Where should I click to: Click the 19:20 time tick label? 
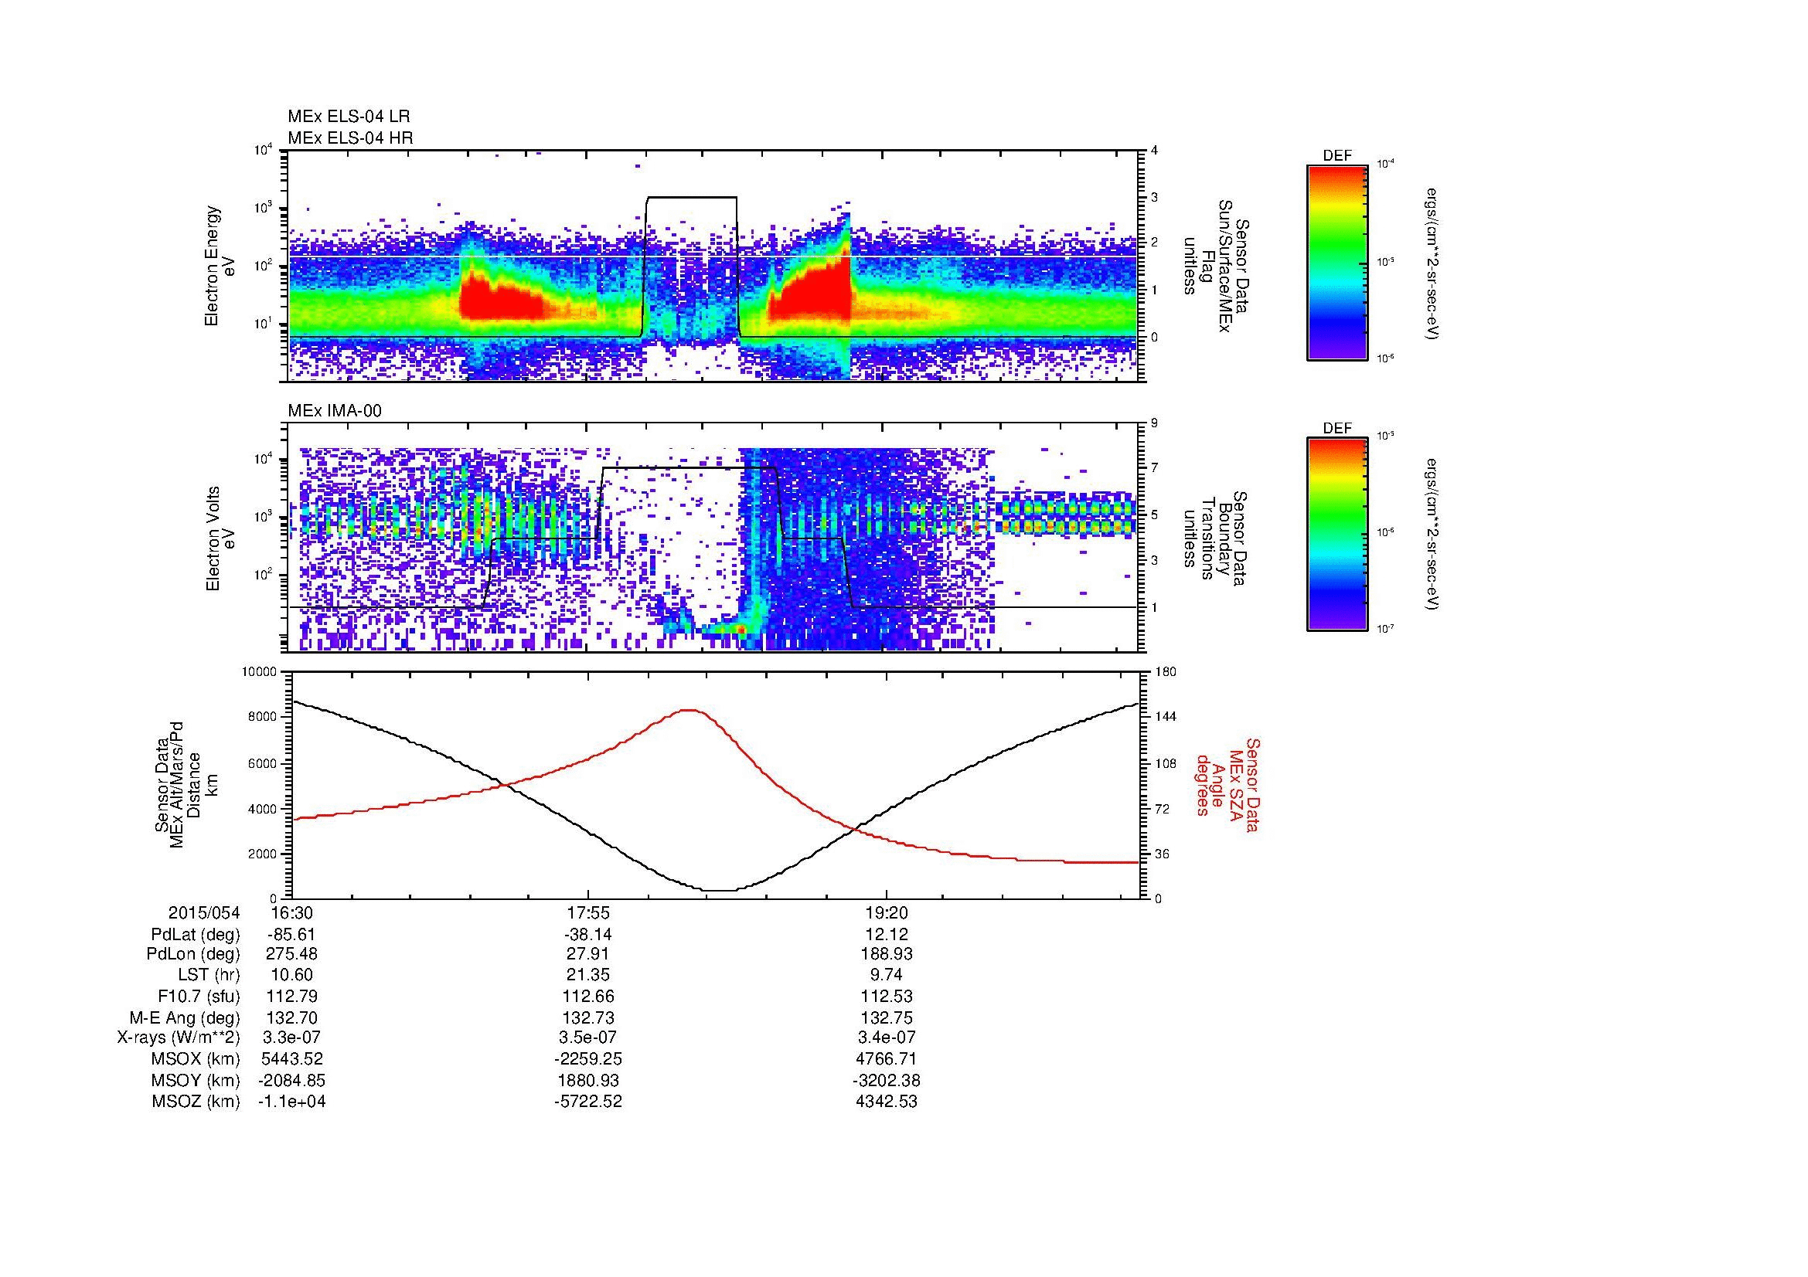coord(887,913)
